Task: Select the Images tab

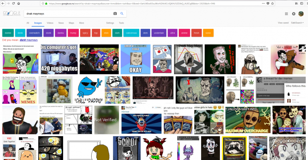Action: click(x=38, y=23)
